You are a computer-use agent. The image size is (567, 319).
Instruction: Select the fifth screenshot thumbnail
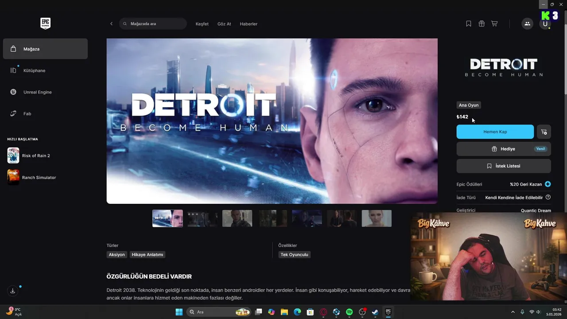(307, 218)
